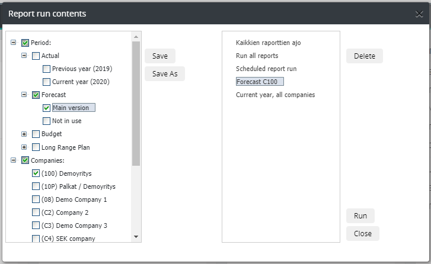
Task: Select the Scheduled report run entry
Action: (x=266, y=69)
